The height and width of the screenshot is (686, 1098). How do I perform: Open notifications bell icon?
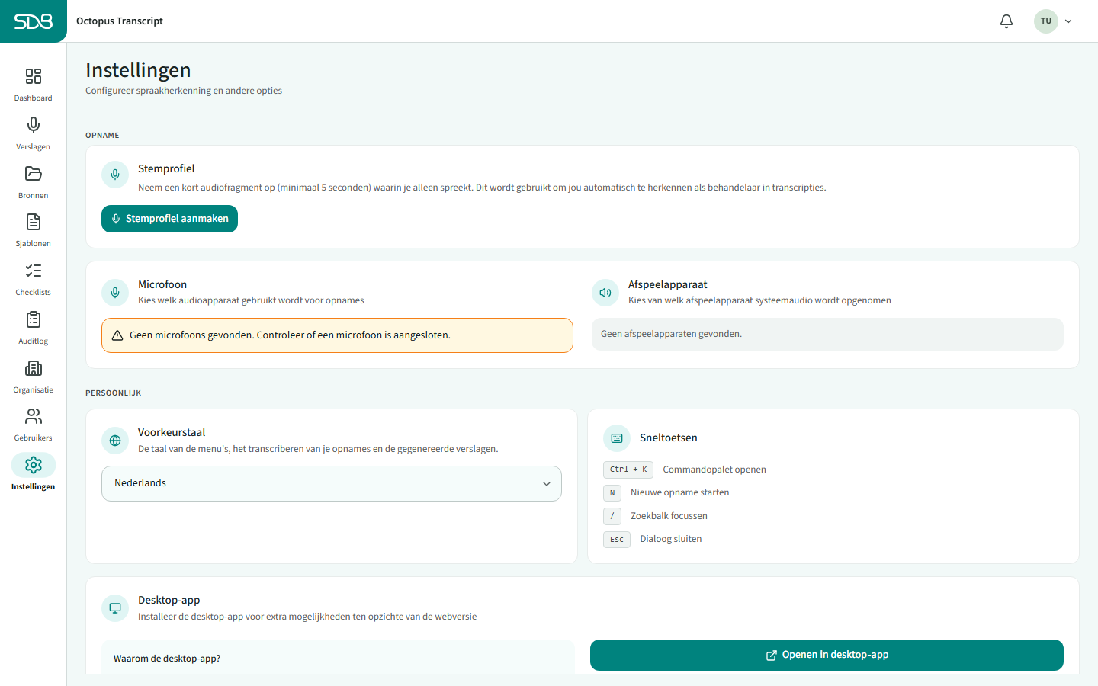(1006, 21)
